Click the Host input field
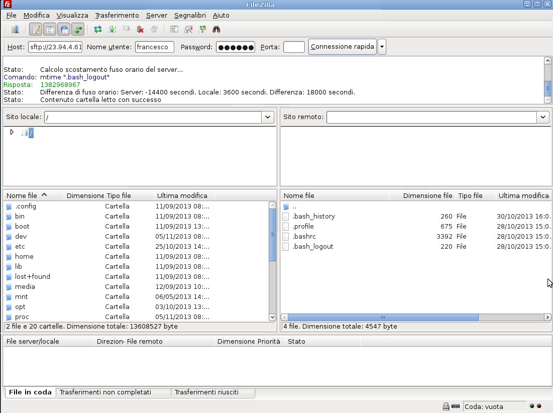 pyautogui.click(x=55, y=47)
